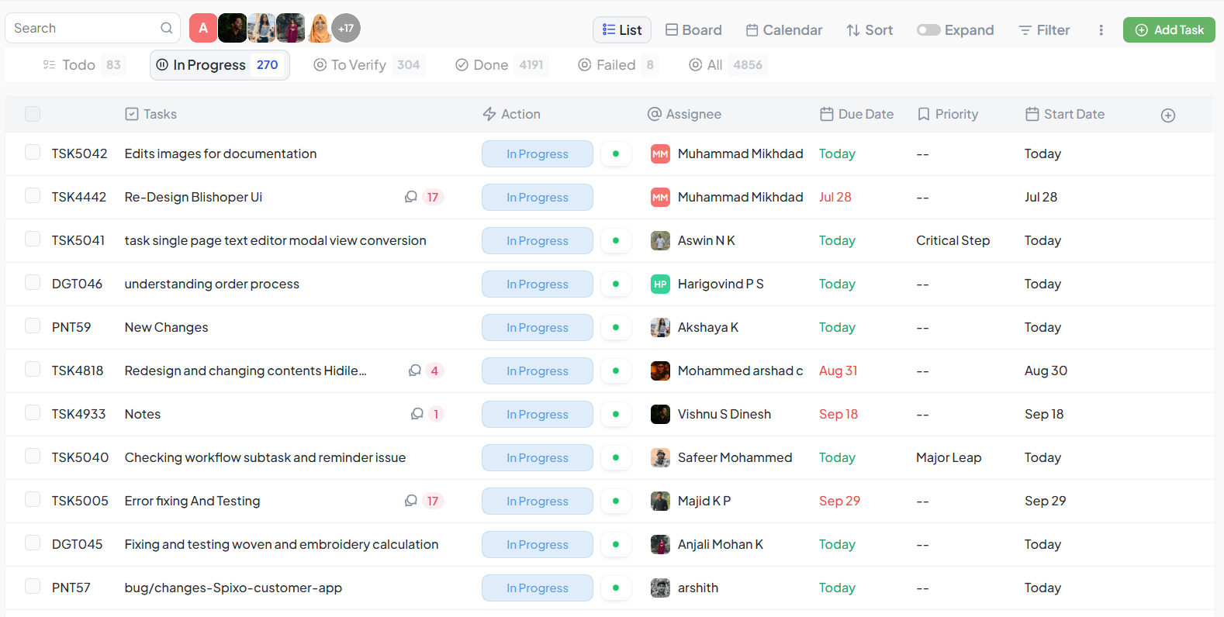Screen dimensions: 1224x617
Task: Check the select-all tasks checkbox
Action: coord(33,114)
